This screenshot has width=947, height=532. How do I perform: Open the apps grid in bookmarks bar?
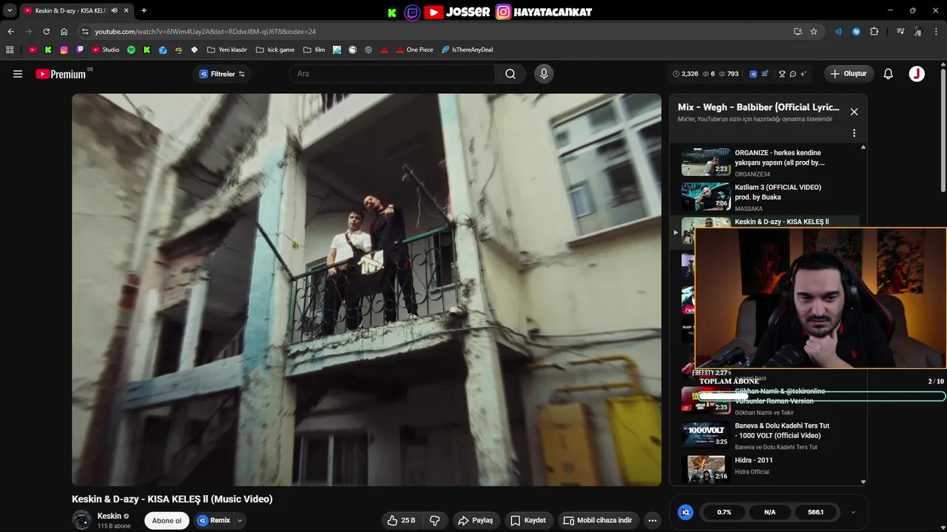[10, 50]
